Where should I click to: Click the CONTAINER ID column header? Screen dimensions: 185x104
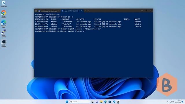click(x=41, y=19)
